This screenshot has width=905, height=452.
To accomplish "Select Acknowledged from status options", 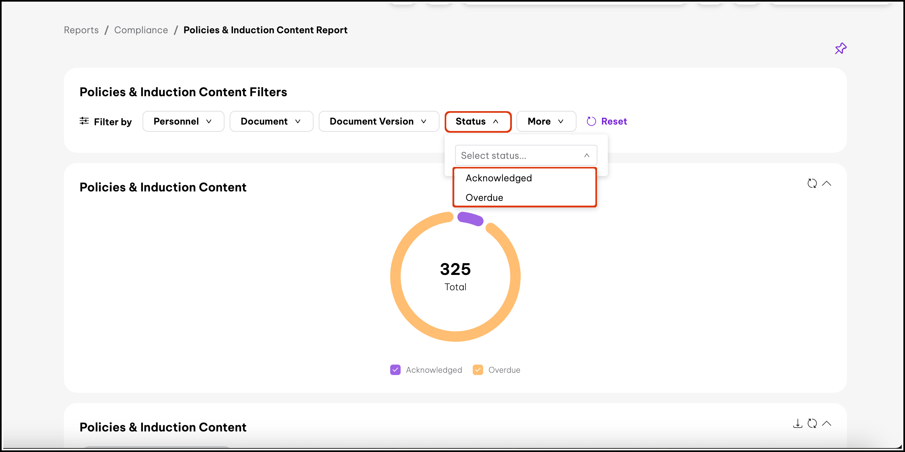I will click(x=499, y=178).
